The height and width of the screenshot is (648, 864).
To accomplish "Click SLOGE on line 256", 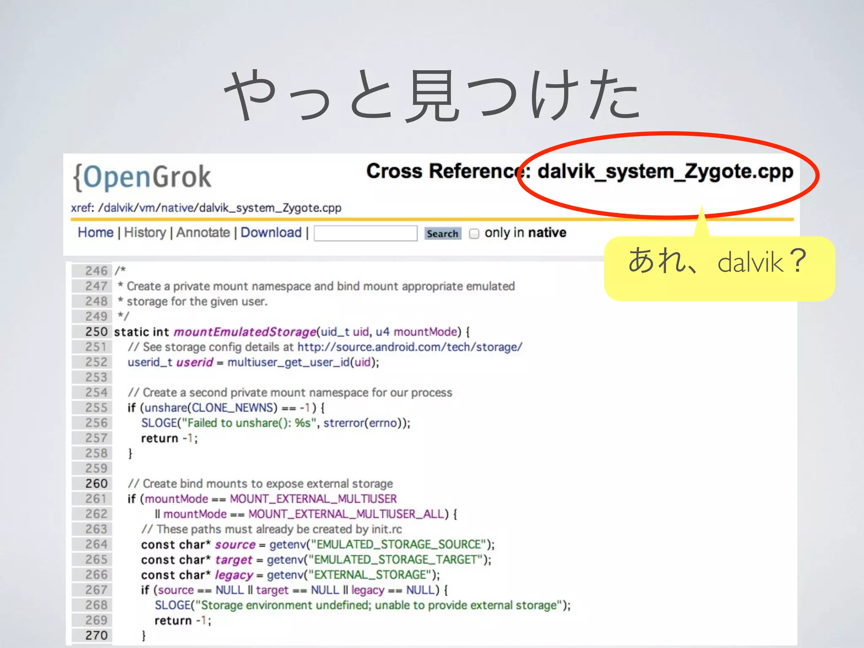I will pyautogui.click(x=159, y=423).
